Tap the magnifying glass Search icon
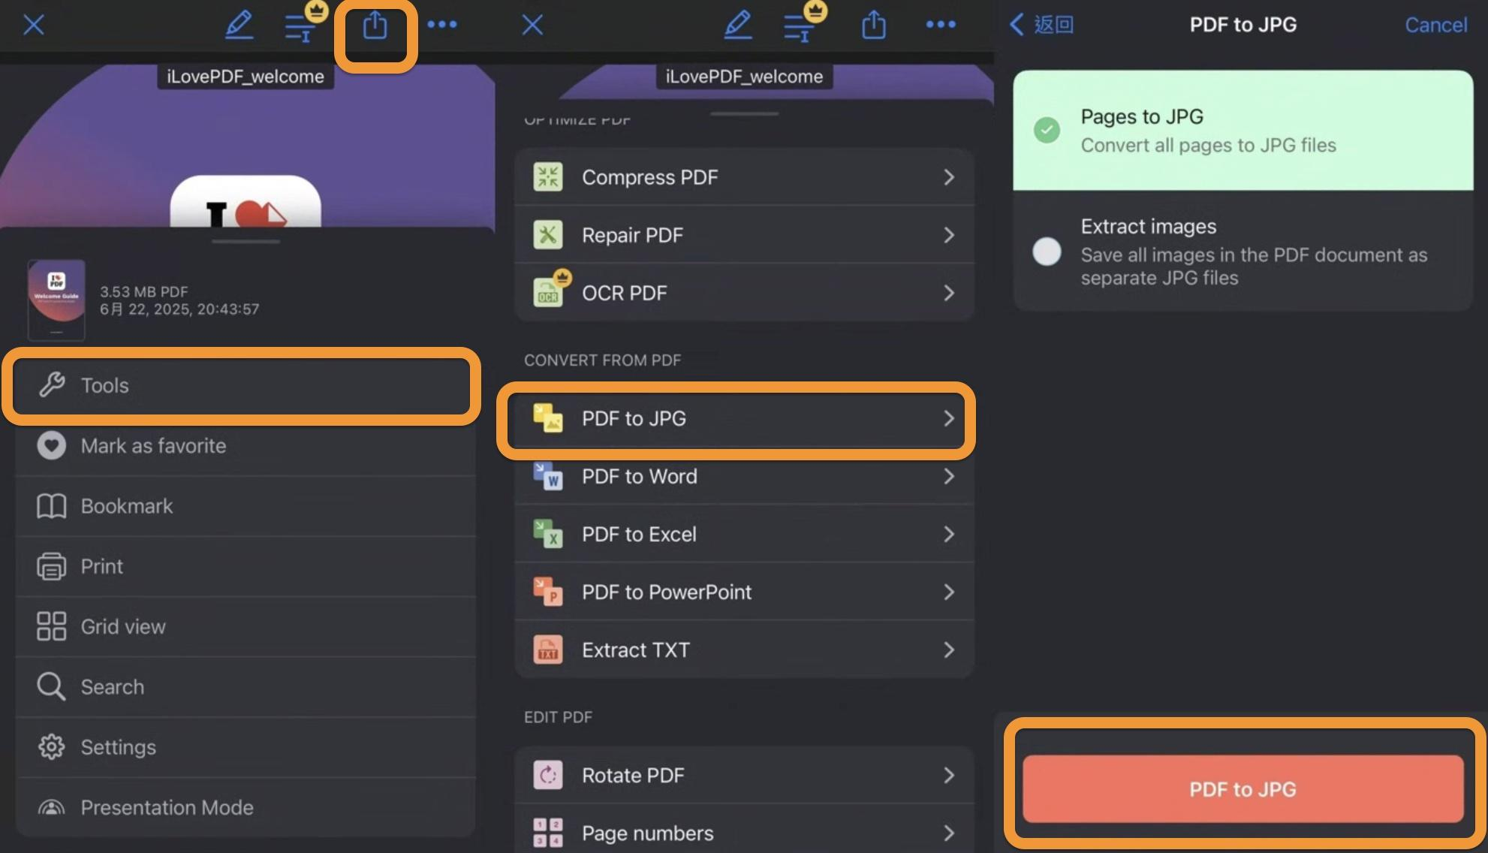Viewport: 1488px width, 853px height. (x=52, y=687)
